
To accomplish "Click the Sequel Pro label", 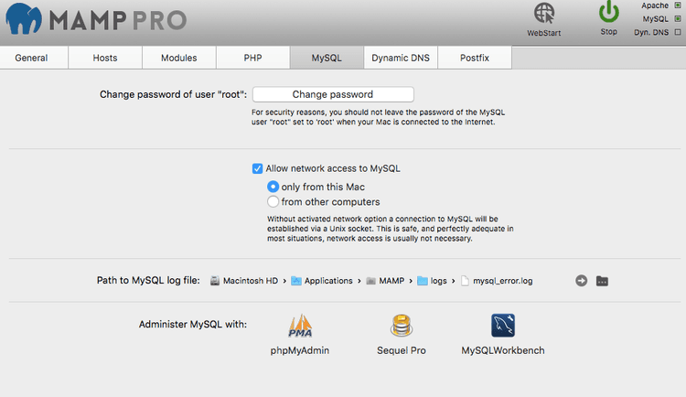I will (402, 350).
